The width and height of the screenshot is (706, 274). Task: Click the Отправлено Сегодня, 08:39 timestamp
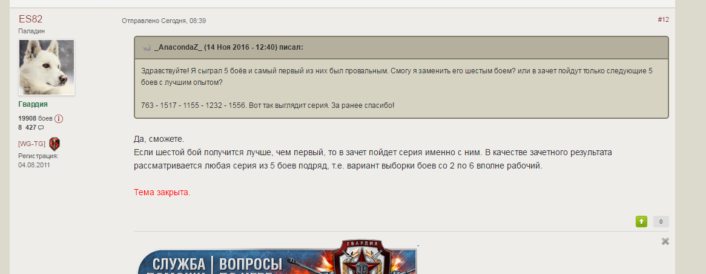(164, 21)
